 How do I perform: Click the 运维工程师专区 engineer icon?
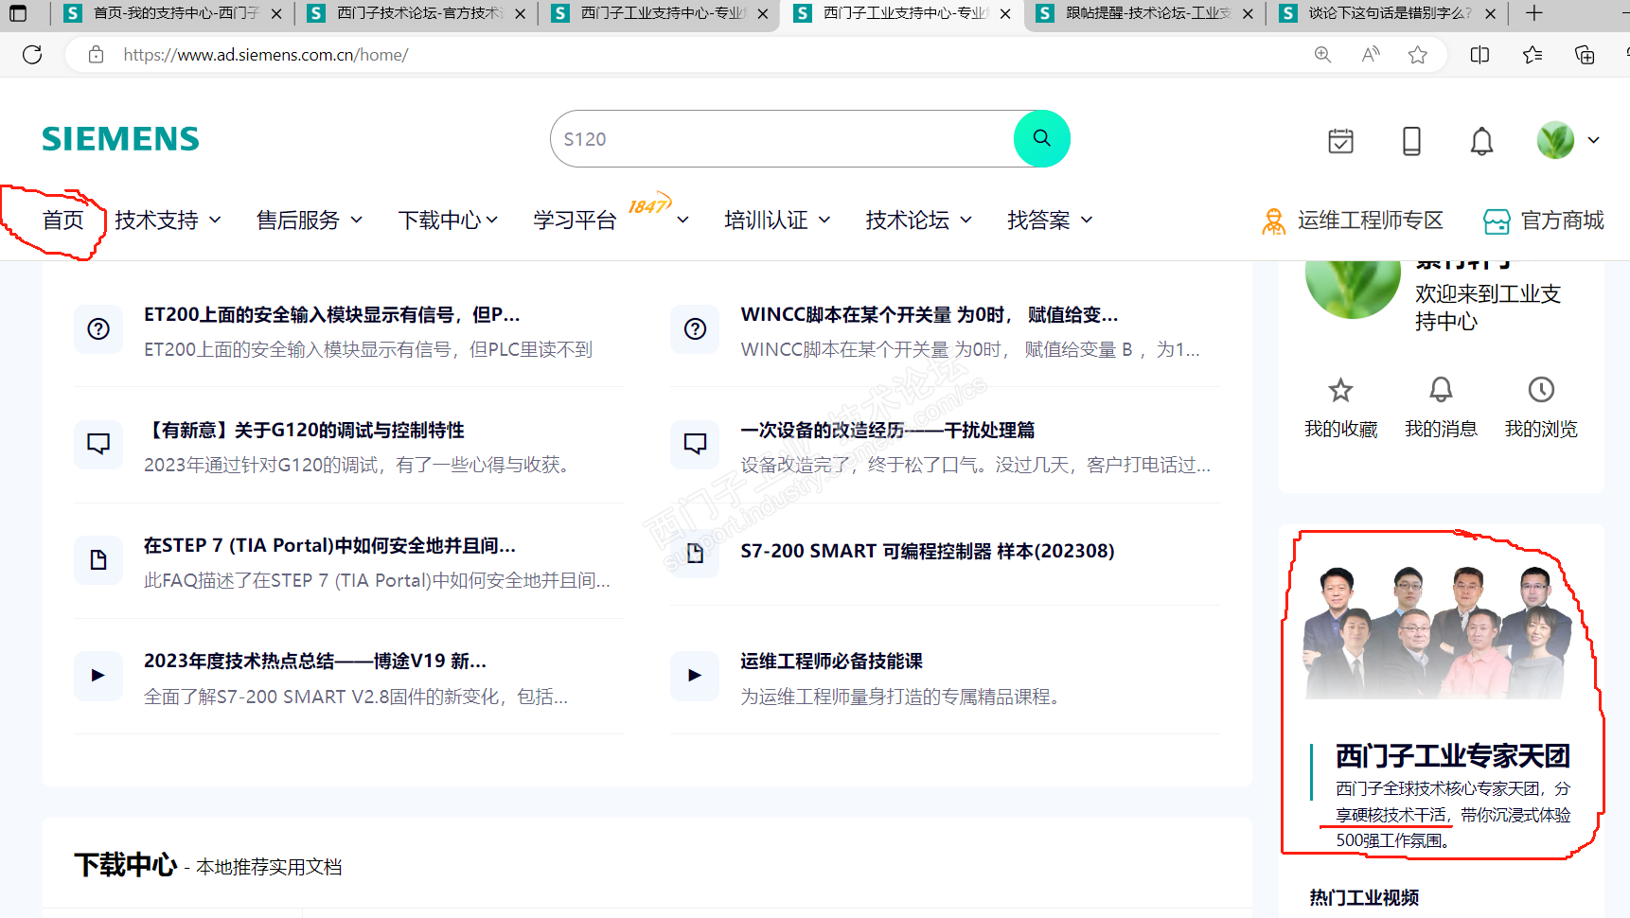click(1274, 221)
